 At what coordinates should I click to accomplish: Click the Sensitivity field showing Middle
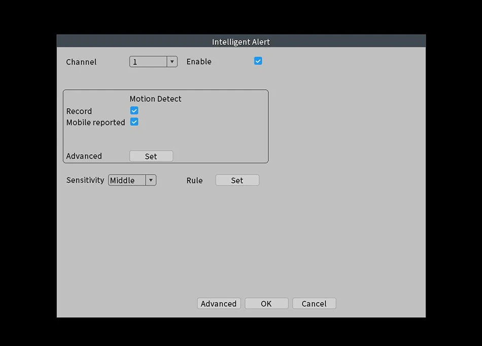[x=127, y=180]
